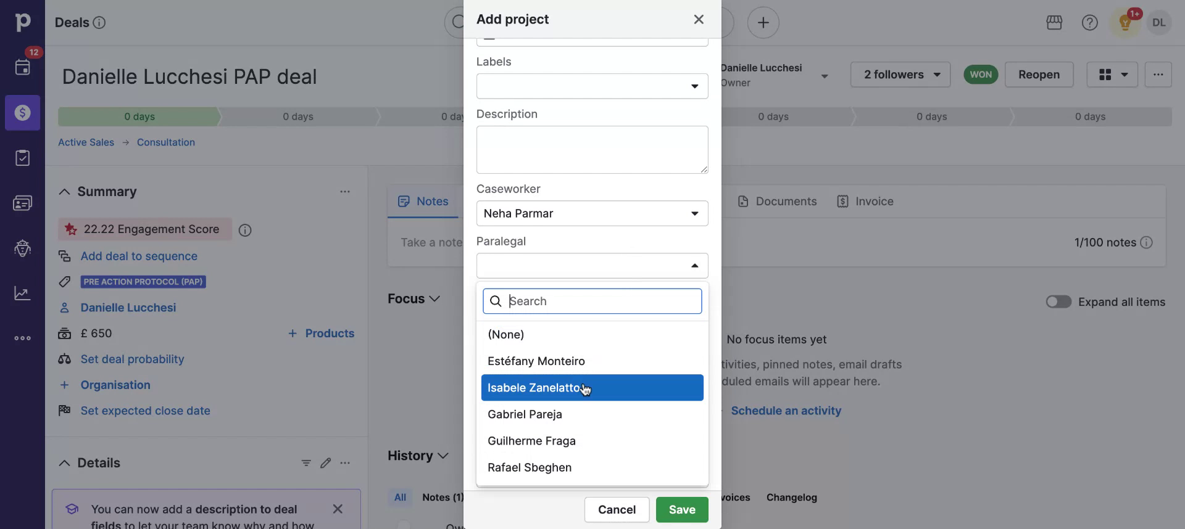
Task: Open the Caseworker dropdown showing Neha Parmar
Action: 592,213
